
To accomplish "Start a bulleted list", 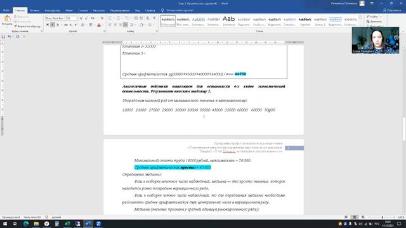I will [110, 18].
